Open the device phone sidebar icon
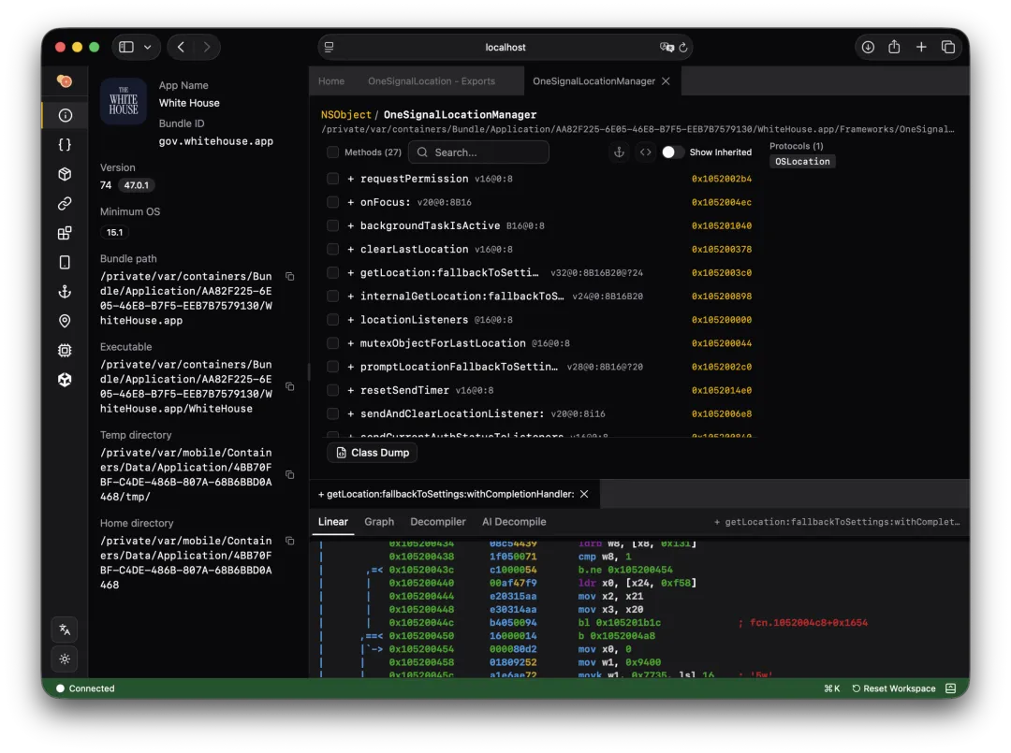The width and height of the screenshot is (1011, 753). pos(66,262)
